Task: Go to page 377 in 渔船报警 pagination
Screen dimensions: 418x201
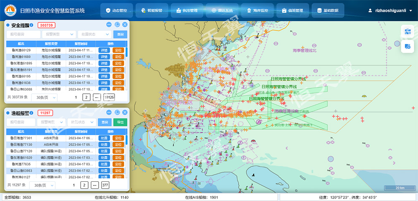Action: point(105,185)
